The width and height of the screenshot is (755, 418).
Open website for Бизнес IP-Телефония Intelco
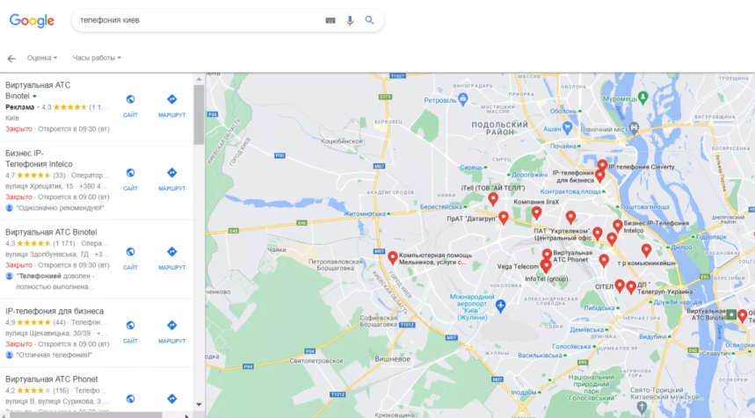[130, 179]
